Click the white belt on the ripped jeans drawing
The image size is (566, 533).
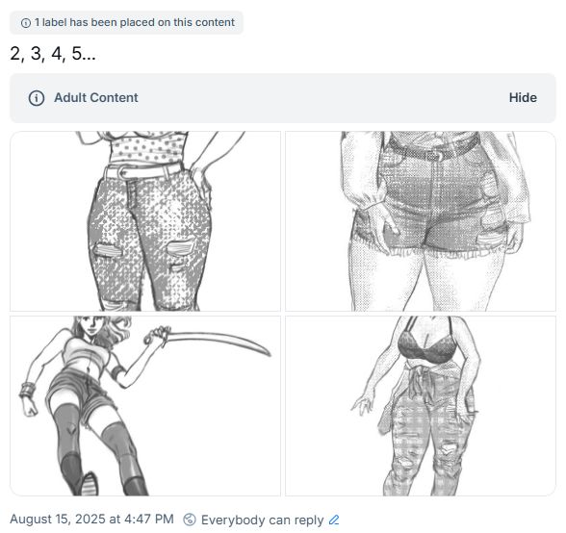click(x=143, y=170)
